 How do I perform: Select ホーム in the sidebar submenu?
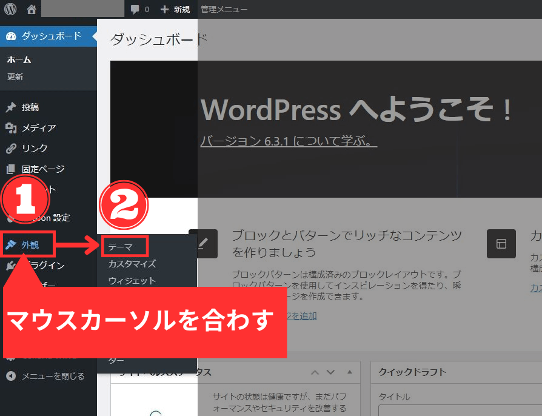[x=19, y=60]
